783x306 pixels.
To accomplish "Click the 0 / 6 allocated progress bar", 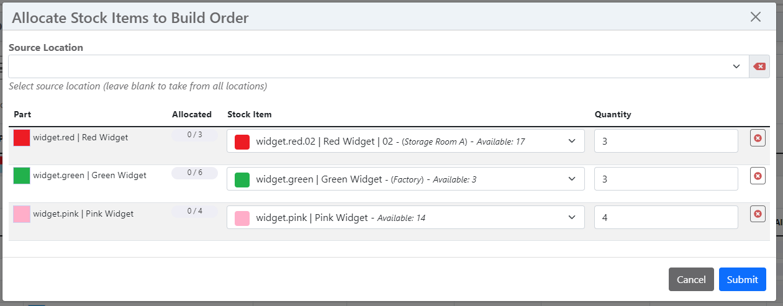I will pyautogui.click(x=194, y=173).
